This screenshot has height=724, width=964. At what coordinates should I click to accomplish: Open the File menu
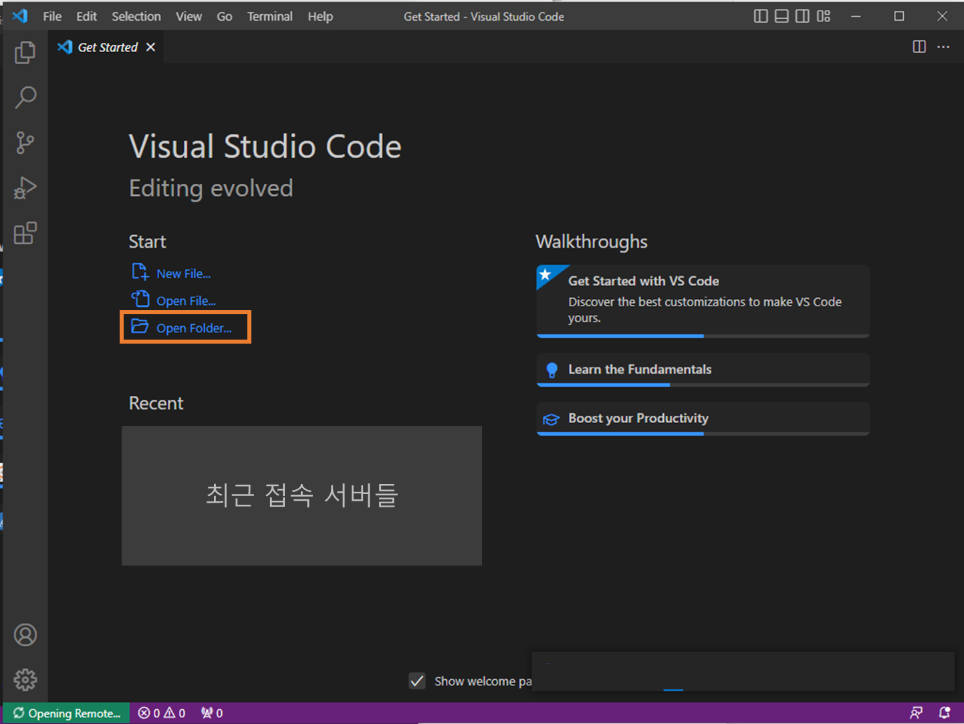tap(52, 16)
